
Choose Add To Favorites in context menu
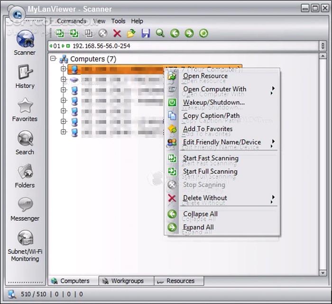[222, 129]
